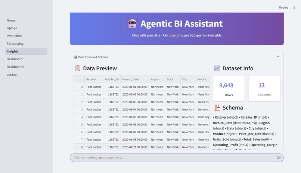Click the 13 Columns metric card
The height and width of the screenshot is (173, 301).
[264, 88]
